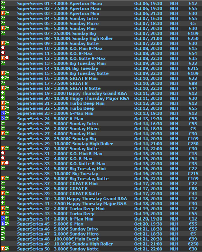Click the 2nd-chance icon on SuperSeries 25

pos(3,123)
